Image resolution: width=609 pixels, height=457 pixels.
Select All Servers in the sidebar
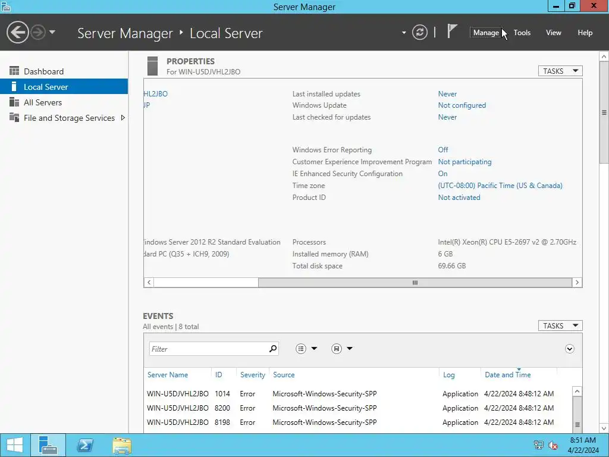(x=64, y=102)
